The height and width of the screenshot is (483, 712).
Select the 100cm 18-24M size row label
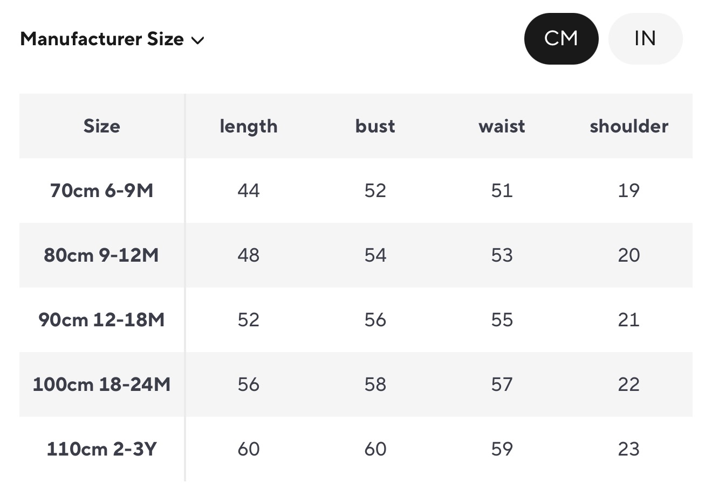click(x=102, y=384)
